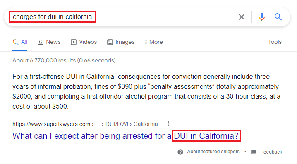Select the Videos tab label
The width and height of the screenshot is (297, 164).
88,42
